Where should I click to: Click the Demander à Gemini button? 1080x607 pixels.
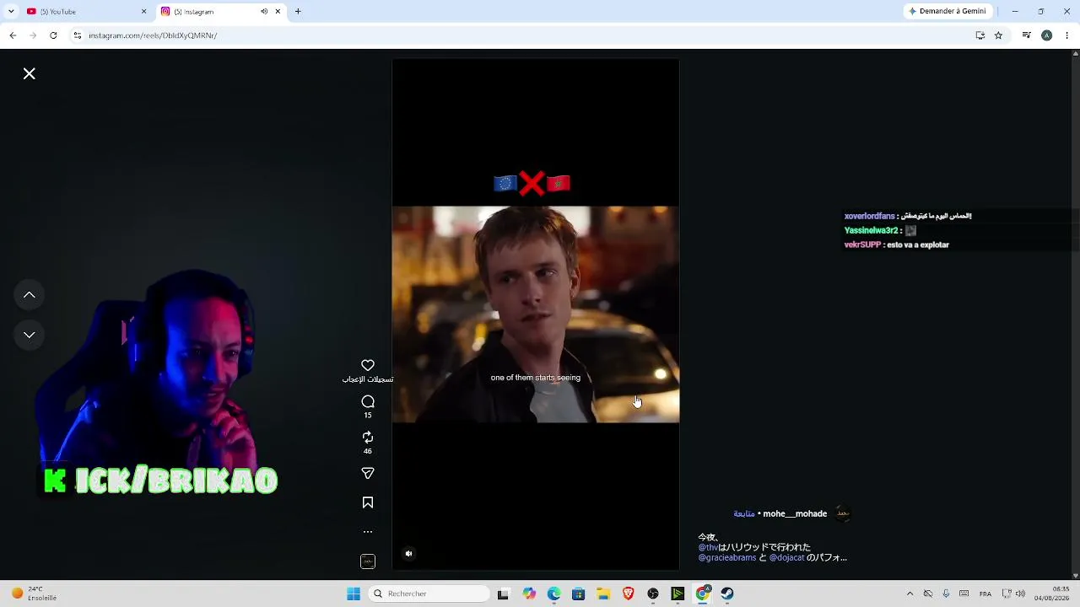pyautogui.click(x=947, y=12)
